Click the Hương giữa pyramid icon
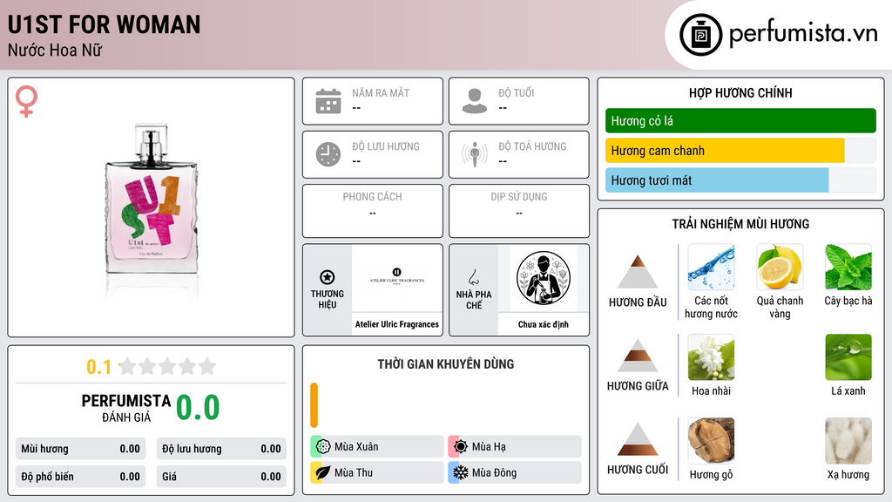This screenshot has height=502, width=892. click(638, 356)
